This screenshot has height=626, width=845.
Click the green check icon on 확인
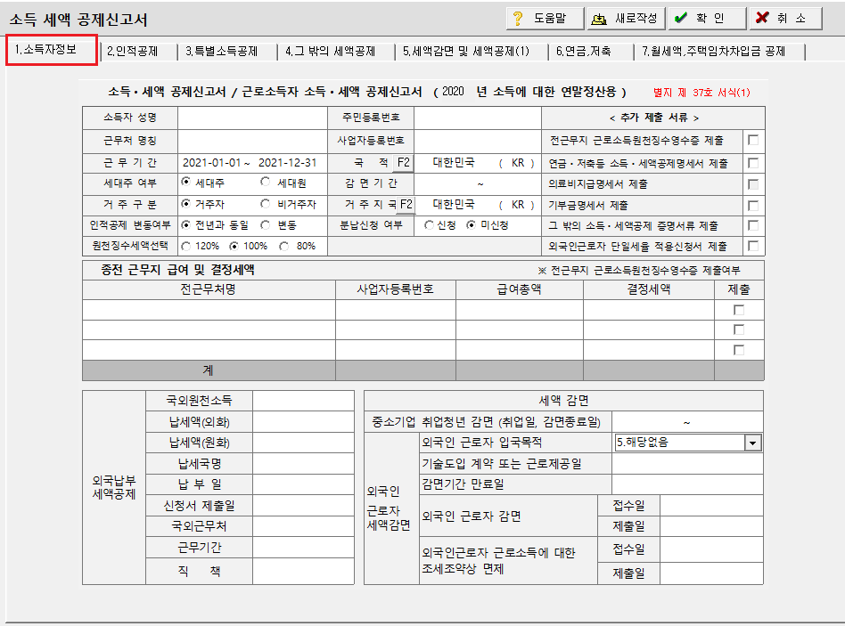pyautogui.click(x=681, y=18)
